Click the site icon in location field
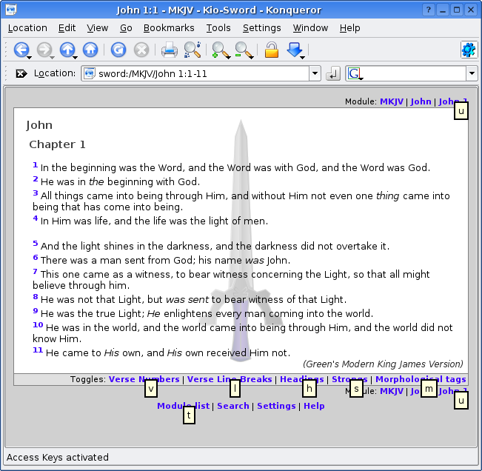 tap(90, 73)
